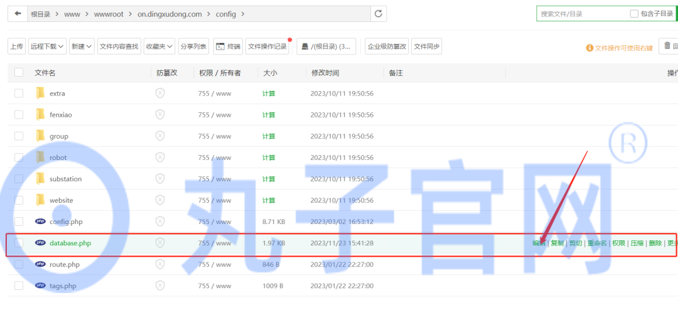Viewport: 678px width, 310px height.
Task: Tick the checkbox for group folder
Action: 19,136
